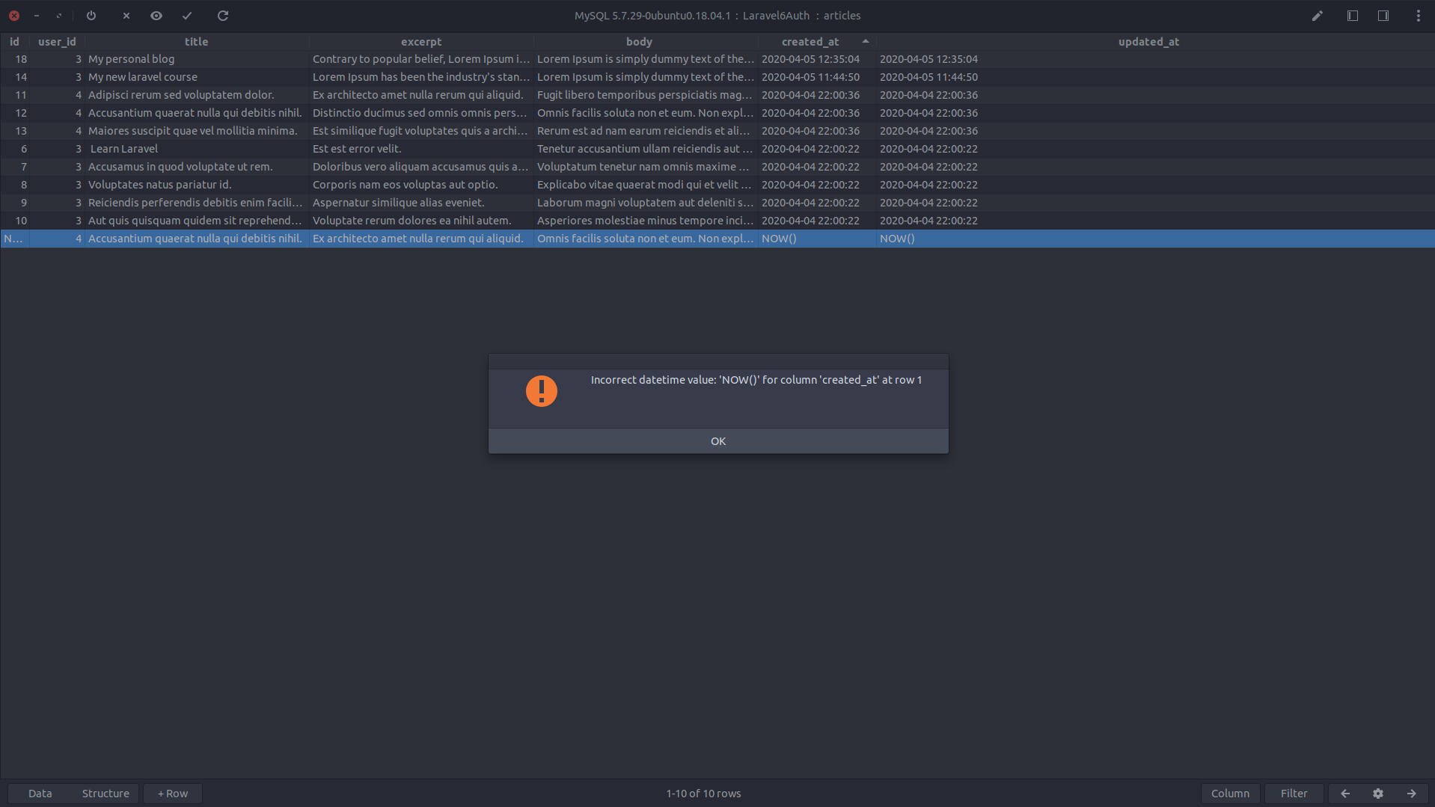This screenshot has height=807, width=1435.
Task: Change sort order on the created_at column
Action: 810,41
